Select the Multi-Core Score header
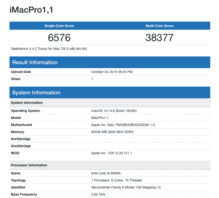219x198 pixels. [160, 26]
